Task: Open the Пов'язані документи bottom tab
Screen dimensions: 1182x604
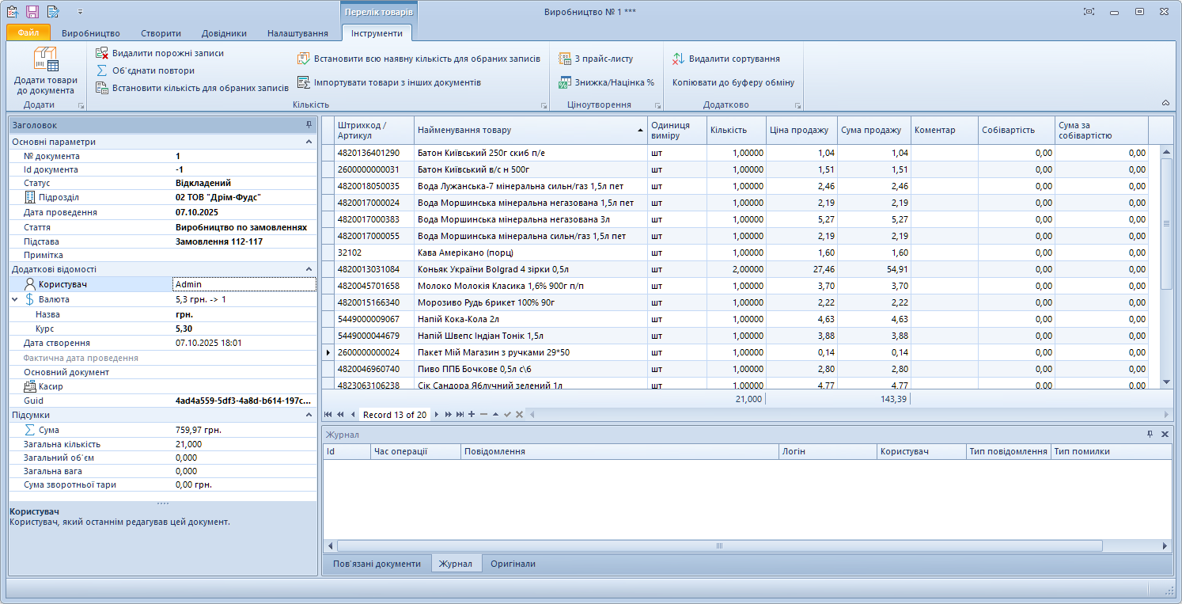Action: click(x=377, y=564)
